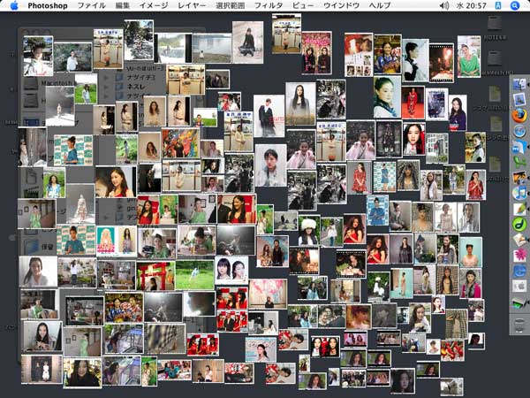530x398 pixels.
Task: Open the Trash in the Dock
Action: pos(519,325)
